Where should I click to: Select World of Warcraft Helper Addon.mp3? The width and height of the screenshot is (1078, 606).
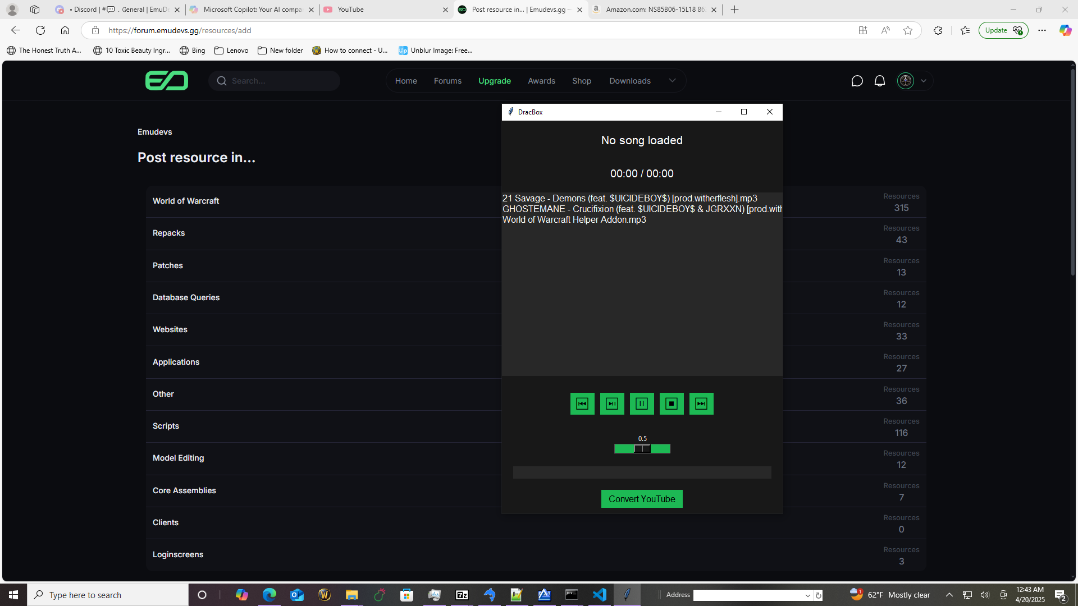pyautogui.click(x=574, y=219)
